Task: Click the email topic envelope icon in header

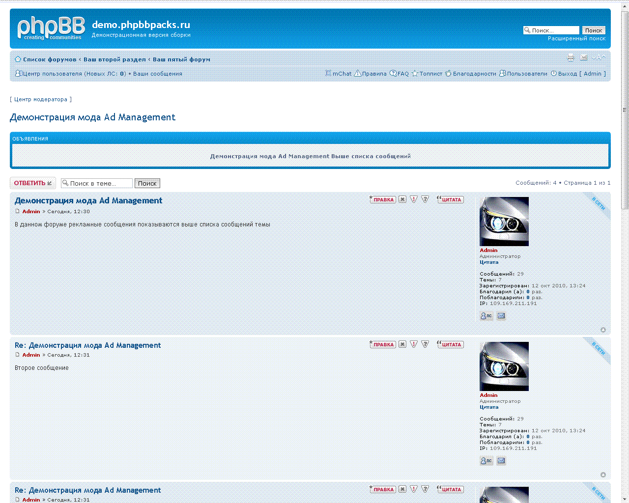Action: (584, 58)
